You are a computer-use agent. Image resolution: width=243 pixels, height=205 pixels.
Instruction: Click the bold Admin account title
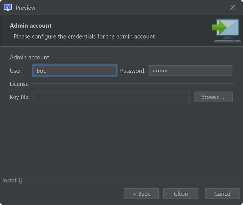coord(31,26)
